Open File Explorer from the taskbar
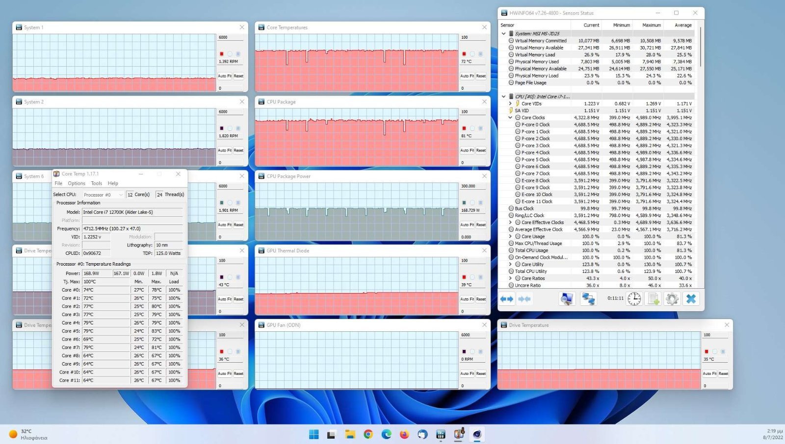The width and height of the screenshot is (785, 444). pyautogui.click(x=350, y=434)
